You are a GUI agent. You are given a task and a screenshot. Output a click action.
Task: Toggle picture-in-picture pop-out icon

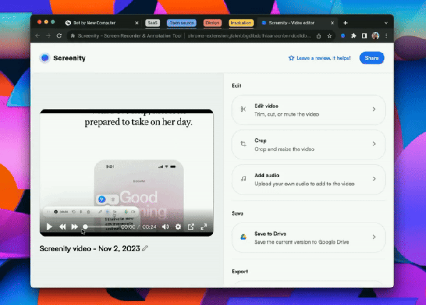(x=191, y=227)
